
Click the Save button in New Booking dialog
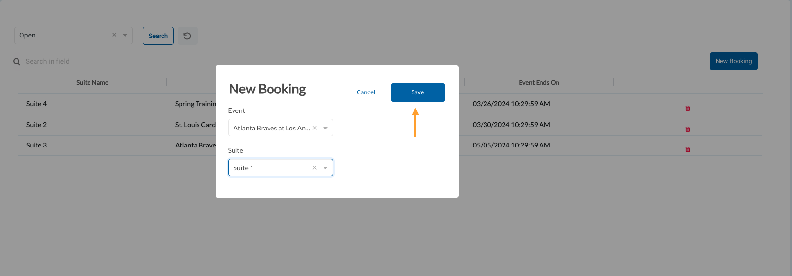tap(417, 92)
